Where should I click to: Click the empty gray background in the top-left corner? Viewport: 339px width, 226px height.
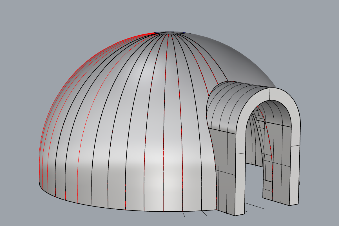pyautogui.click(x=17, y=14)
